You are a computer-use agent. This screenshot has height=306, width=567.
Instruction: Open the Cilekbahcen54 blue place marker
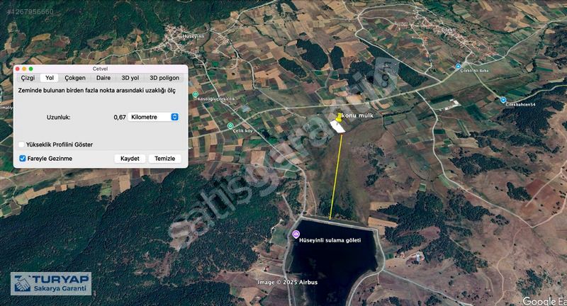coord(503,100)
